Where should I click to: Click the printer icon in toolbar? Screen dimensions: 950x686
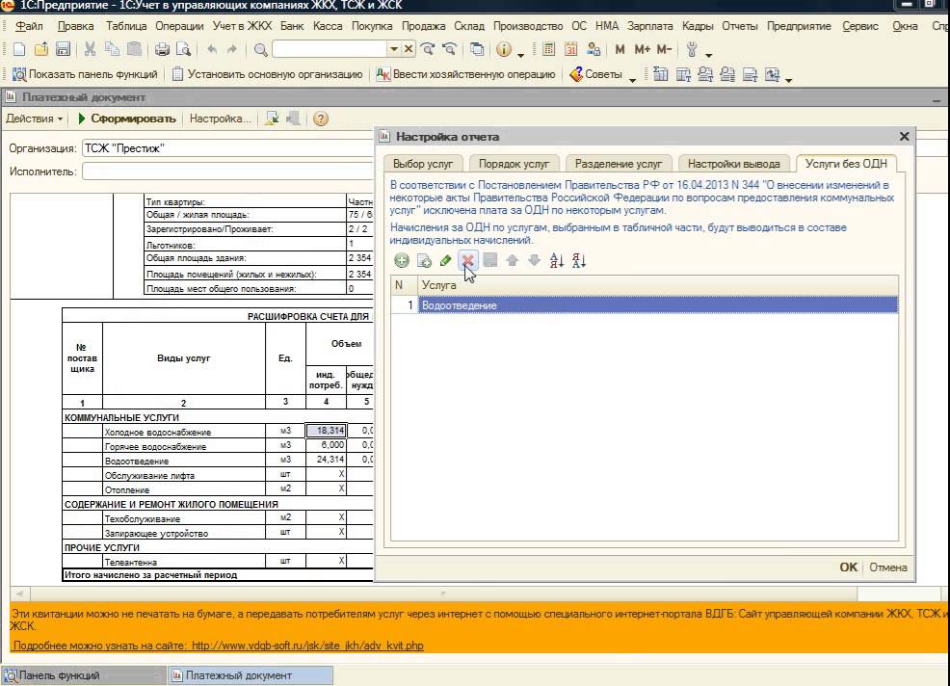coord(162,49)
